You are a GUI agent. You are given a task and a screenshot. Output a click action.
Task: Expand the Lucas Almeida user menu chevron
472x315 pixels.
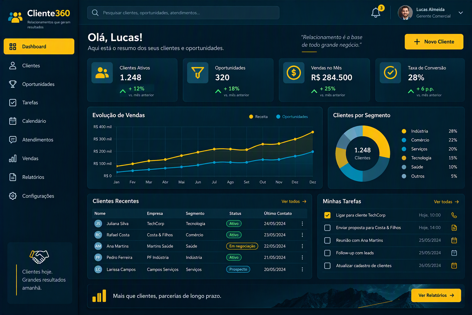point(461,13)
